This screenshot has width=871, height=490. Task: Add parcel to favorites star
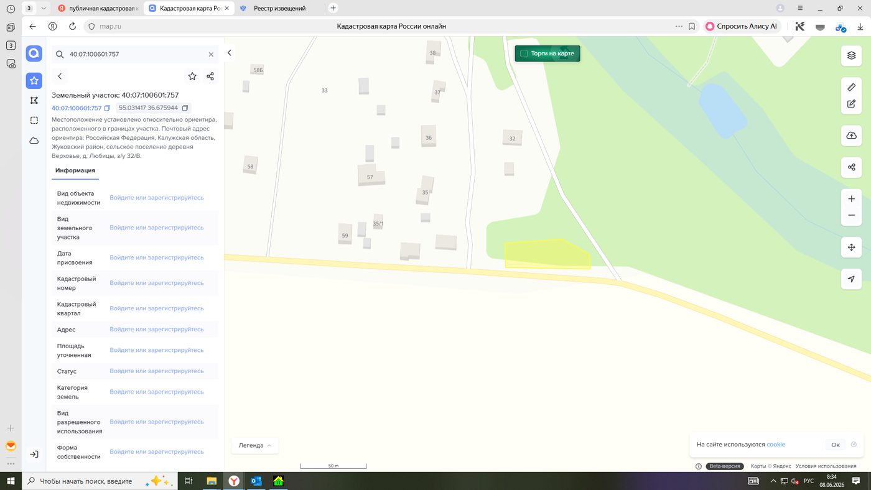[x=192, y=76]
